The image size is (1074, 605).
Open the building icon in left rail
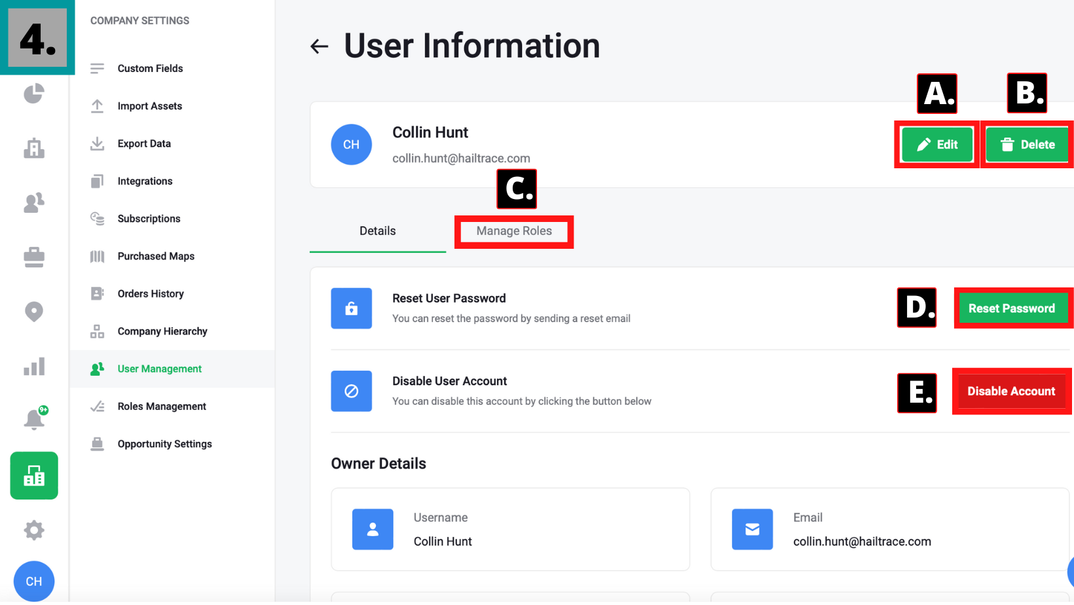34,148
